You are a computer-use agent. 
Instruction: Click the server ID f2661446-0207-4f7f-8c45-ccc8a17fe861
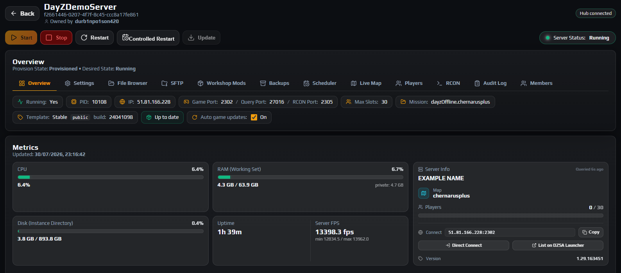tap(91, 15)
